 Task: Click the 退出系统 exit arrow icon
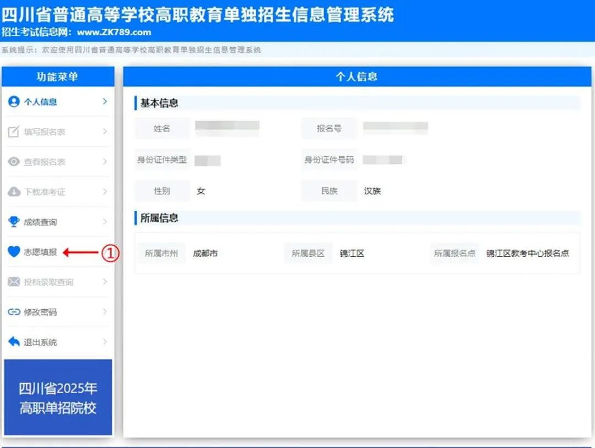pyautogui.click(x=15, y=341)
